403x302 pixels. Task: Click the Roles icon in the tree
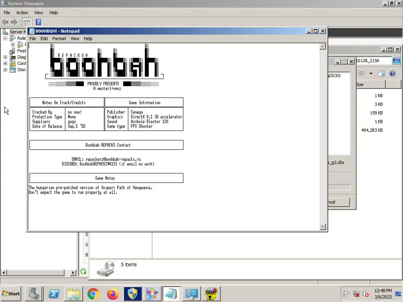pyautogui.click(x=12, y=38)
